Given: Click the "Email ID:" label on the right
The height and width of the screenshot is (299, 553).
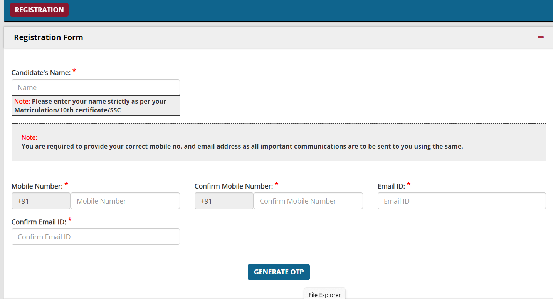Looking at the screenshot, I should [x=391, y=186].
